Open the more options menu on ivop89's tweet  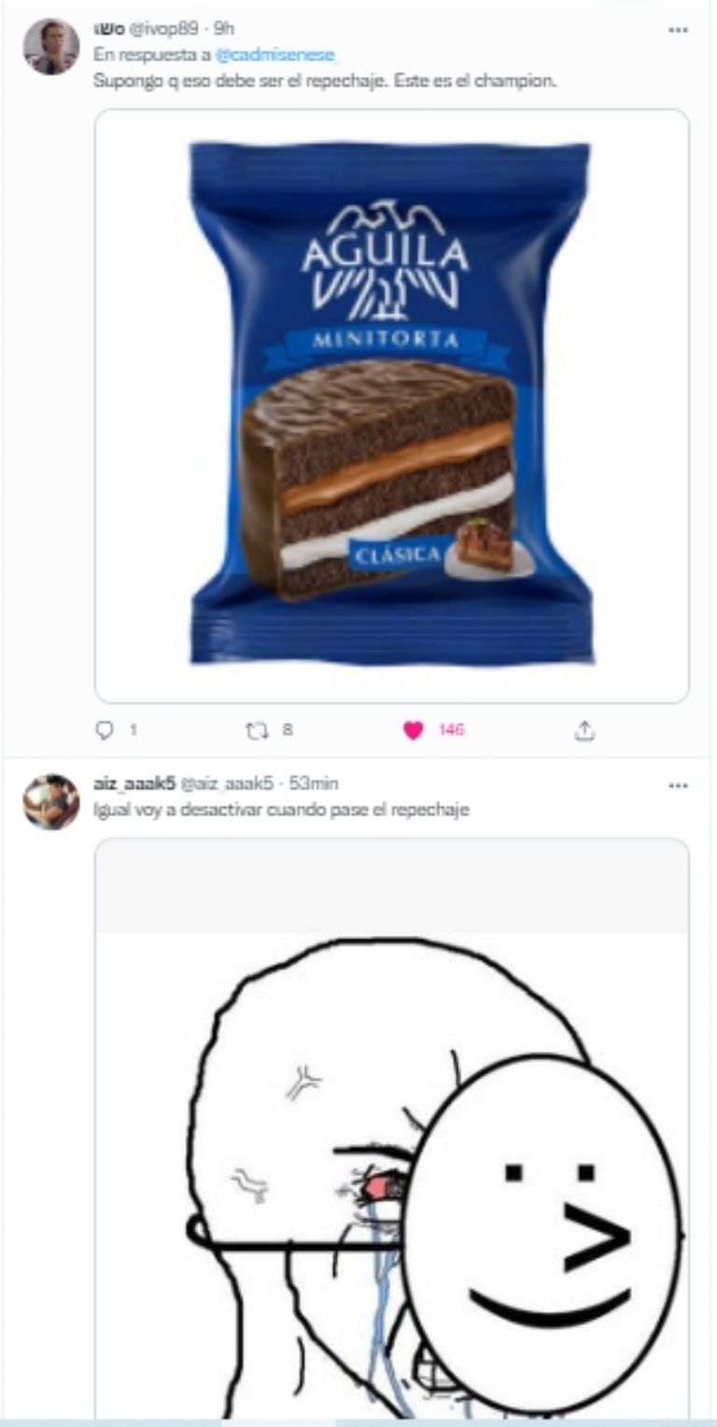point(679,30)
